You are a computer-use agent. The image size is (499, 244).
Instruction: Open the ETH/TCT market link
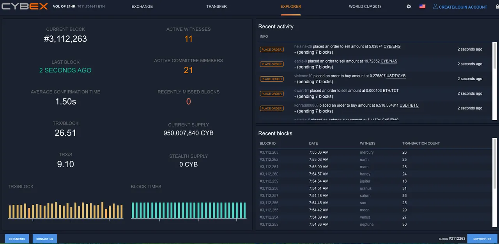point(391,91)
